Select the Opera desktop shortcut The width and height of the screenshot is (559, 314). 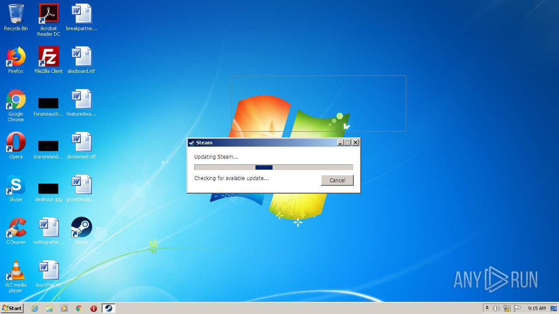16,146
